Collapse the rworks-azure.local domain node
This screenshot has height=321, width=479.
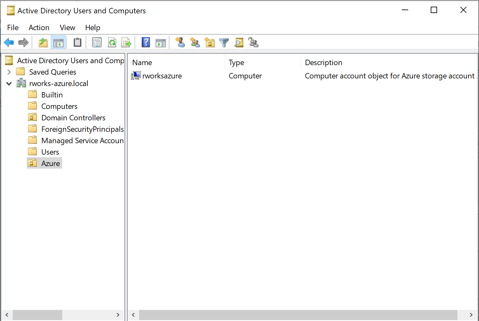(9, 84)
